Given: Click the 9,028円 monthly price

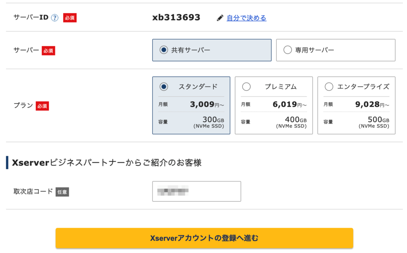Looking at the screenshot, I should pyautogui.click(x=372, y=104).
